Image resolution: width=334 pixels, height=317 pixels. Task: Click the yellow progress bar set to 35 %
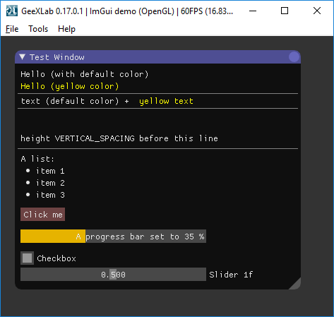113,237
